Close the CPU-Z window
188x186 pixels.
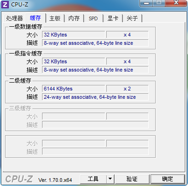[176, 3]
